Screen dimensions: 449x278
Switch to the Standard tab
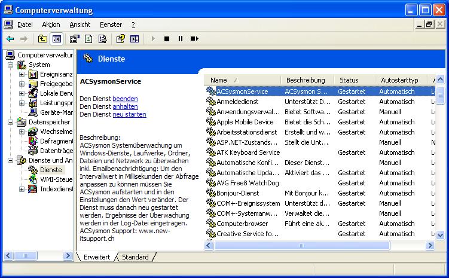tap(135, 257)
